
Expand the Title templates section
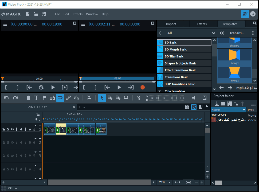click(x=160, y=91)
